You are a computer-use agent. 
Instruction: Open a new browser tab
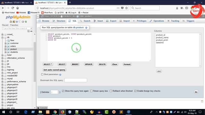[70, 3]
